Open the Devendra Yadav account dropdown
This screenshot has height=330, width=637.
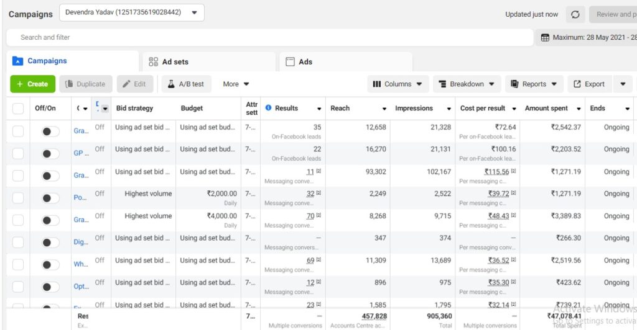coord(131,12)
